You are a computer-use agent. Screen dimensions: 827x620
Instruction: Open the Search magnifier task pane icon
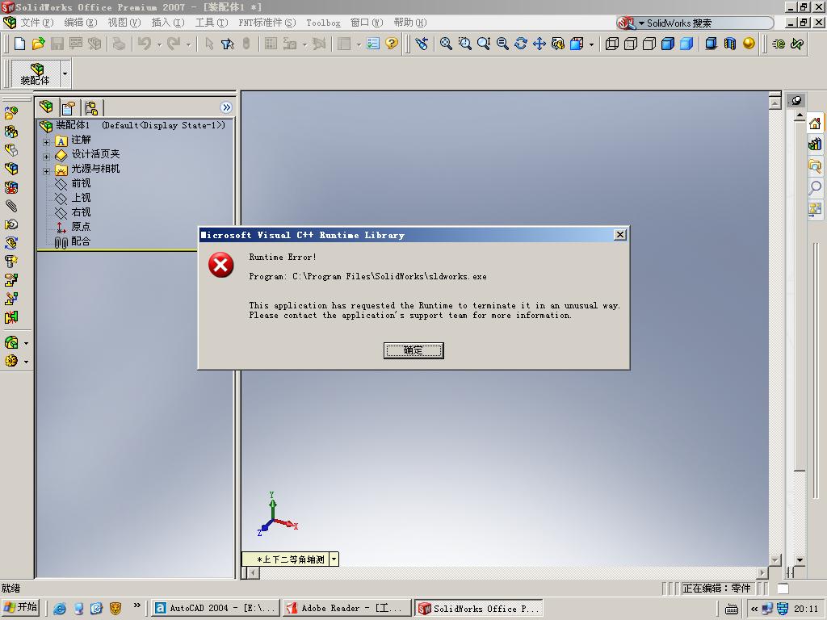tap(815, 187)
